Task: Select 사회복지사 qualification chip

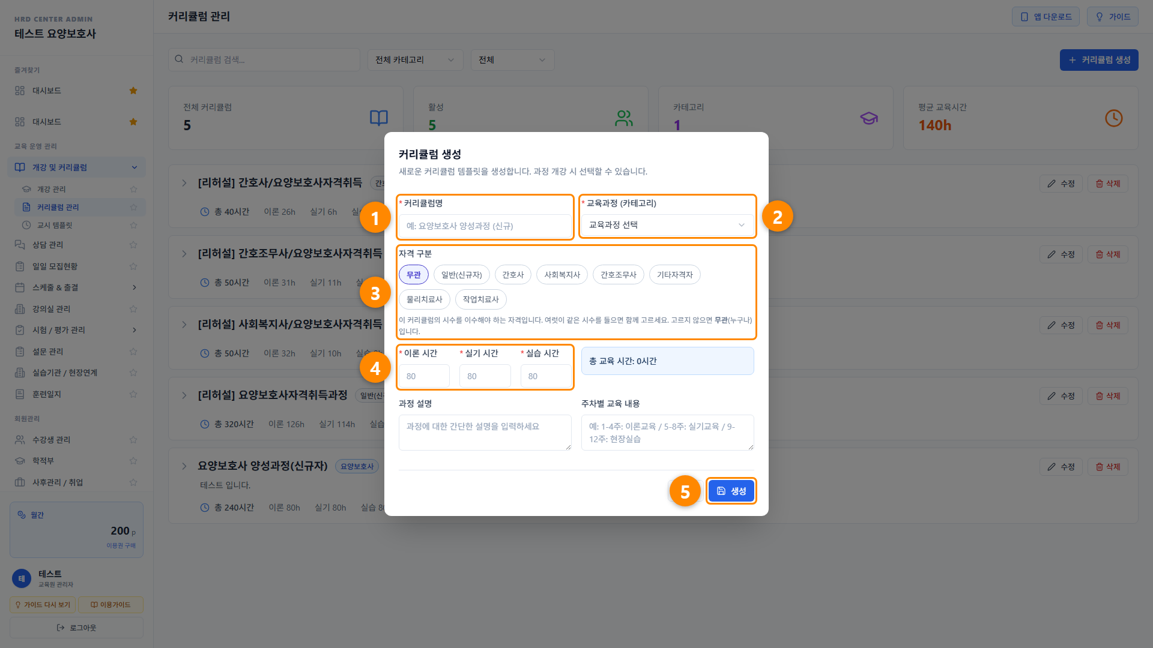Action: [x=562, y=275]
